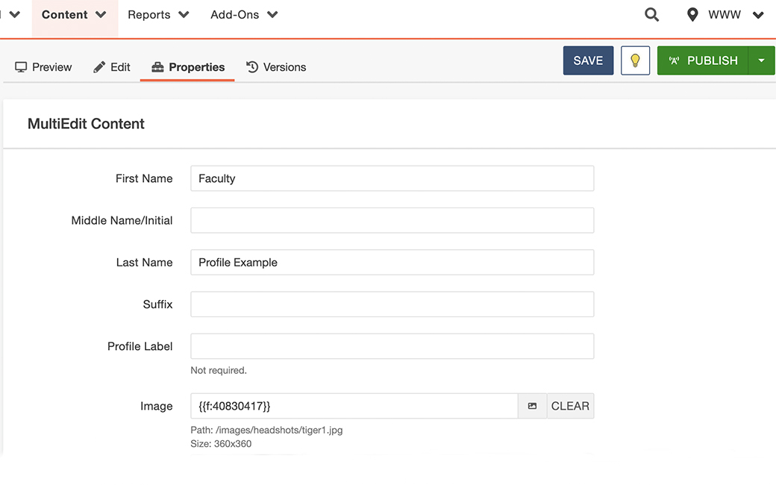The image size is (776, 485).
Task: Open the Reports dropdown menu
Action: point(158,15)
